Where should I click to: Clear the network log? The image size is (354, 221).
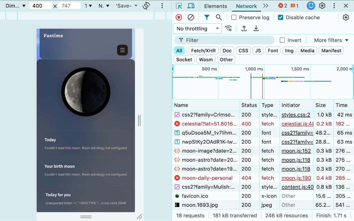tap(191, 17)
